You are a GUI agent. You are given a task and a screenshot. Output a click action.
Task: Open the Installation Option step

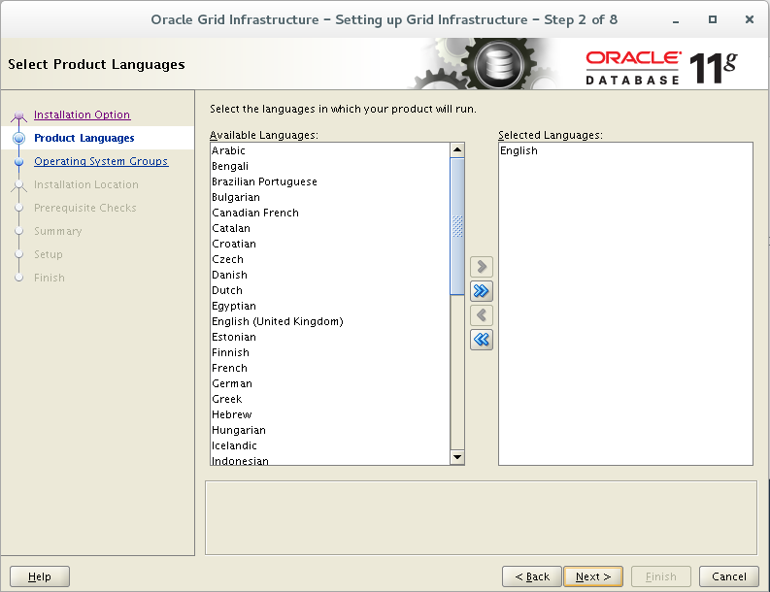click(x=82, y=115)
